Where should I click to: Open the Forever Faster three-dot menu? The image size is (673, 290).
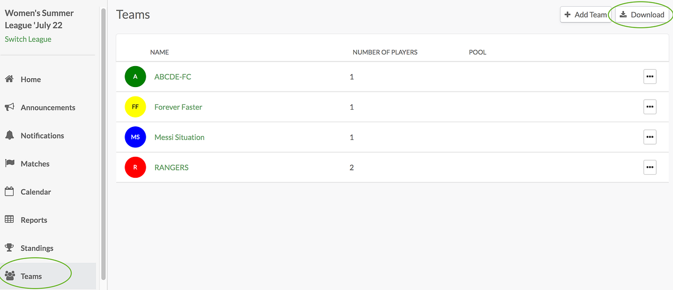pos(650,107)
